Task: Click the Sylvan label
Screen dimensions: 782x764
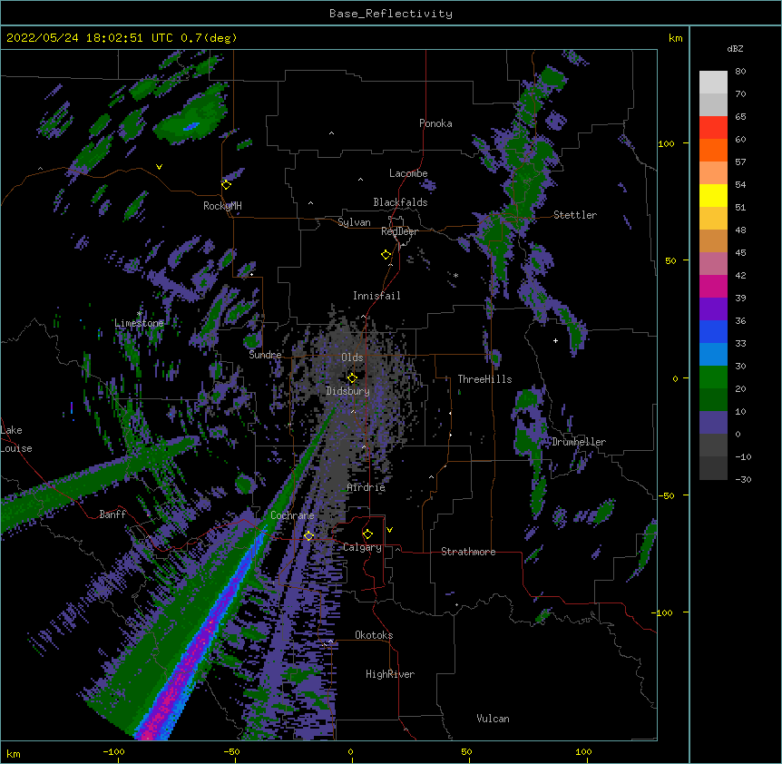Action: click(x=354, y=222)
